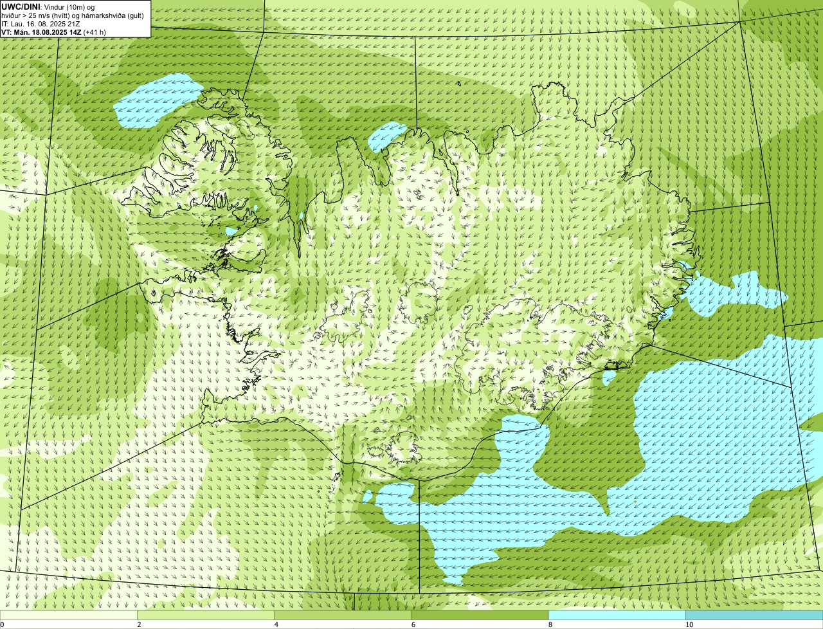Click the '4' label on the wind scale
The height and width of the screenshot is (629, 823).
tap(276, 624)
